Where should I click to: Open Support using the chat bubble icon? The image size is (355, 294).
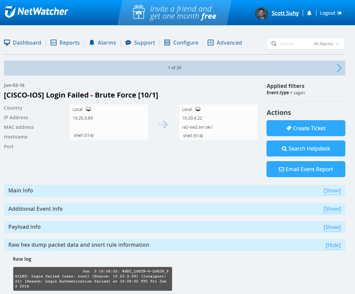pyautogui.click(x=128, y=42)
